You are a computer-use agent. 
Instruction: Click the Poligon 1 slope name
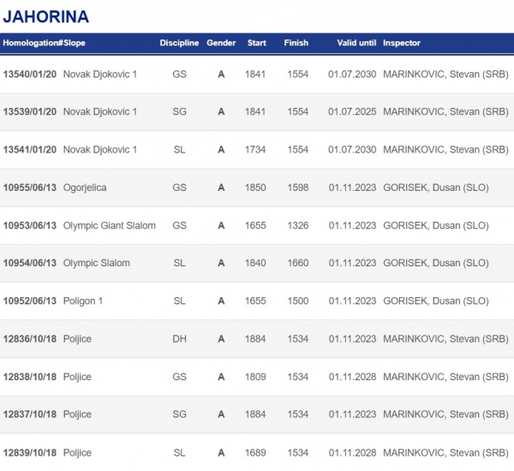pyautogui.click(x=83, y=301)
